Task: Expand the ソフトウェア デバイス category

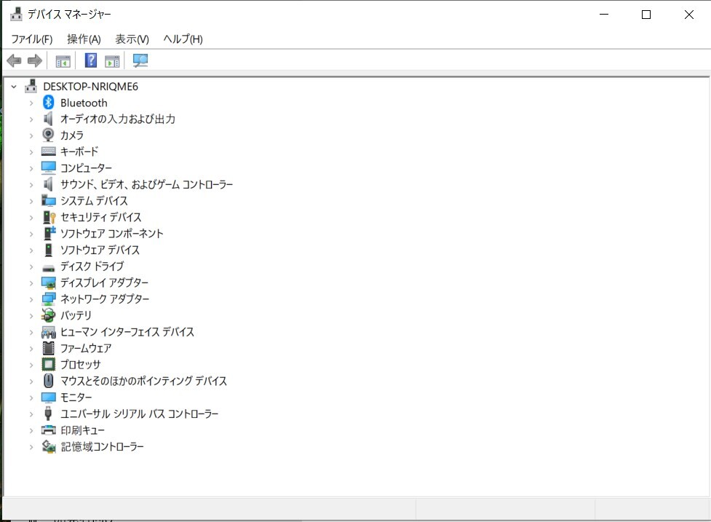Action: 31,250
